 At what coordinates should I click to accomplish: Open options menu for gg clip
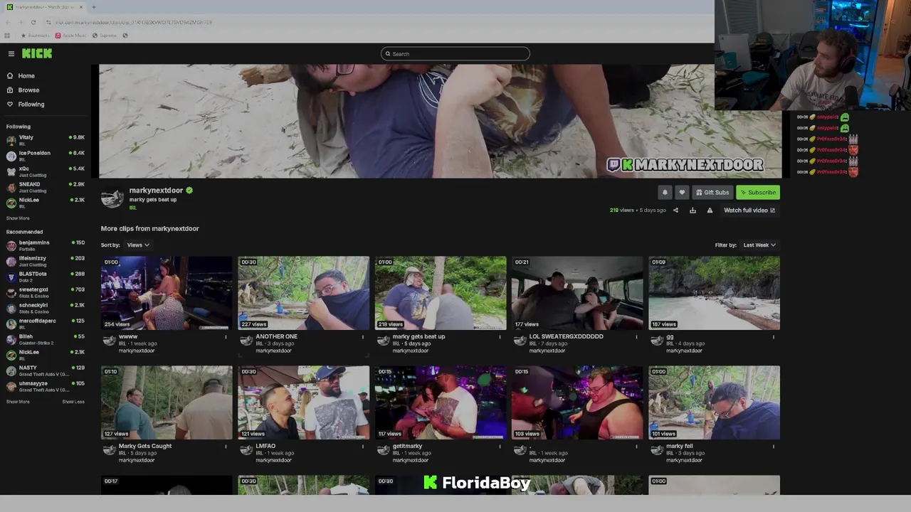tap(774, 337)
